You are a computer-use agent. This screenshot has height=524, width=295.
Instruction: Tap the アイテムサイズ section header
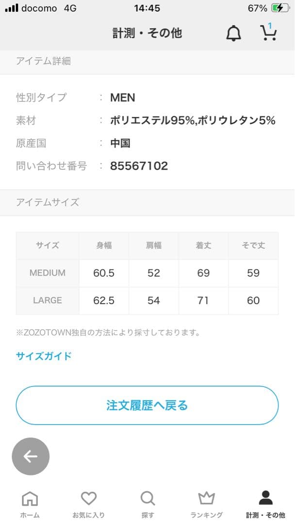click(x=48, y=202)
